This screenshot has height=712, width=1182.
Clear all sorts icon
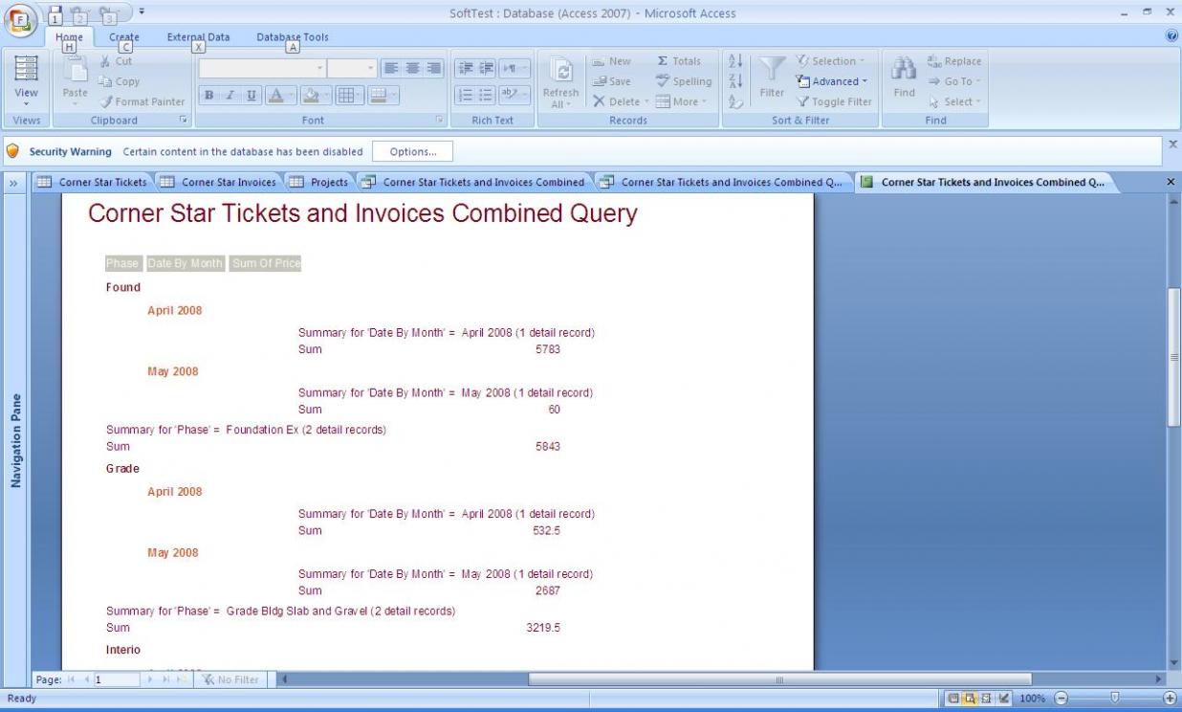pos(735,101)
